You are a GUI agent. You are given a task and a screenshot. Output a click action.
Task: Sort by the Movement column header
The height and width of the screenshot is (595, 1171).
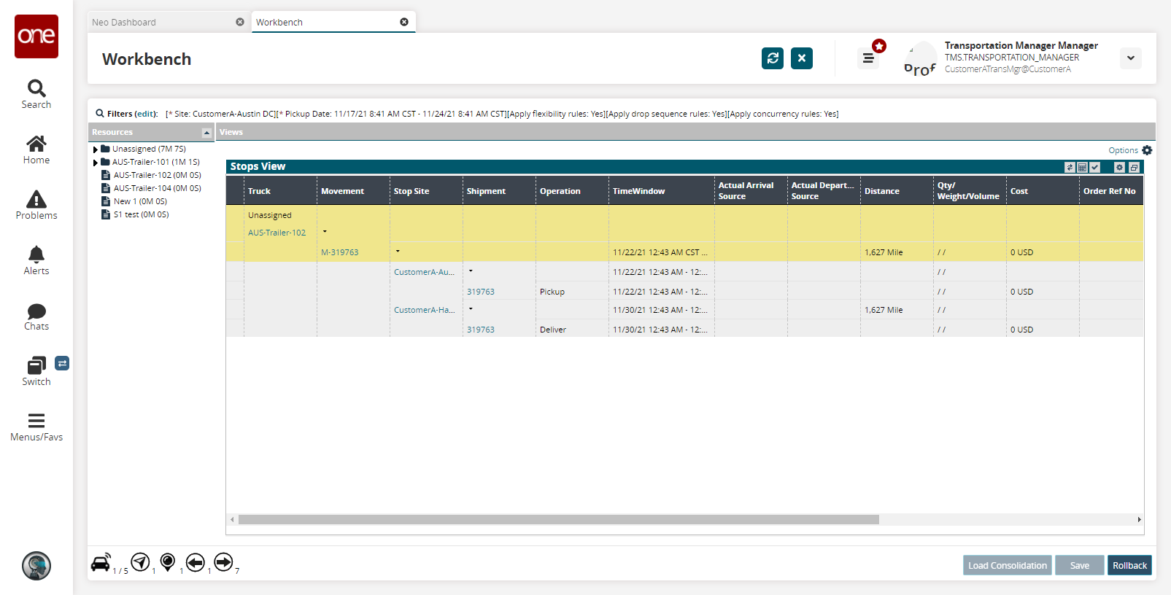click(x=353, y=190)
